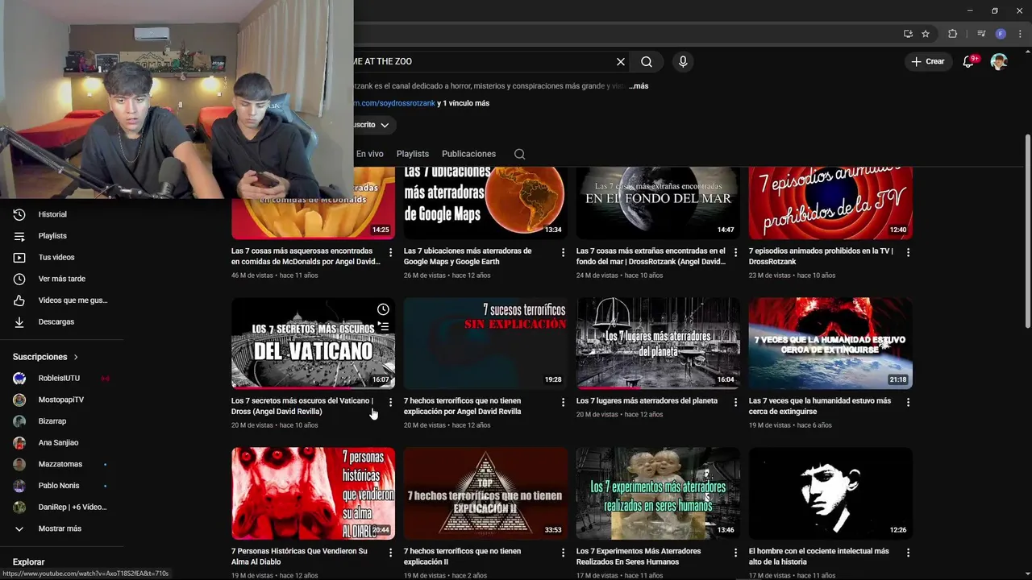
Task: Add Vaticano video to Watch Later clock
Action: 383,309
